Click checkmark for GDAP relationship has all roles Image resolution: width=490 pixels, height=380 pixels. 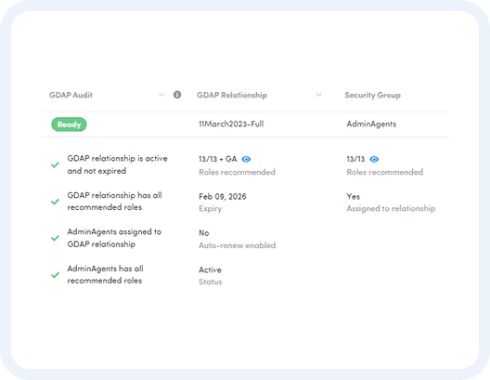(56, 202)
